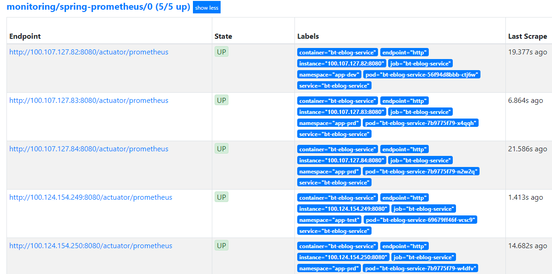The width and height of the screenshot is (552, 274).
Task: Click last scrape value 21.586s ago
Action: (x=528, y=149)
